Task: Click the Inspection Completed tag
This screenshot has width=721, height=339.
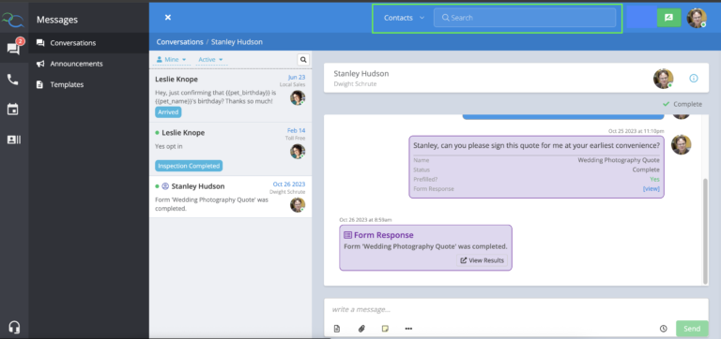Action: (189, 166)
